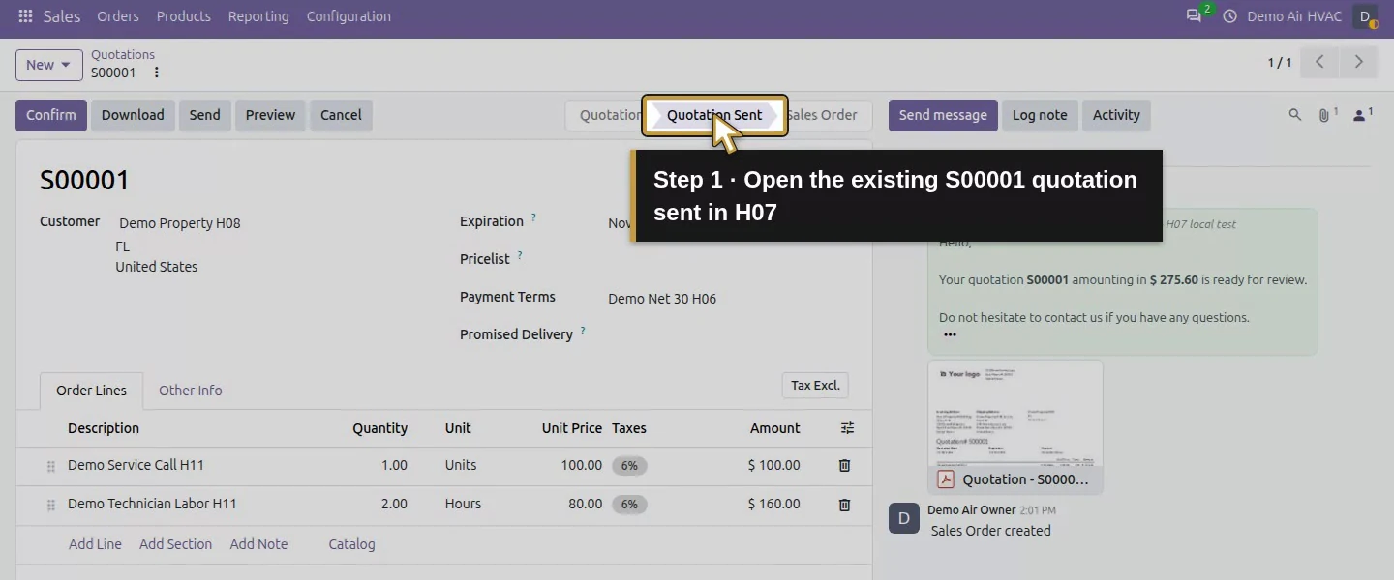
Task: Open the Products menu
Action: click(184, 16)
